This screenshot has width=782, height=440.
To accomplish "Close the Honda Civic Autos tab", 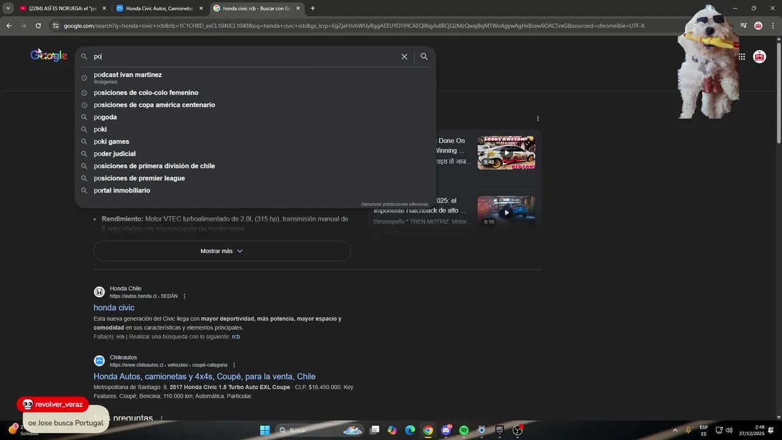I will click(201, 9).
